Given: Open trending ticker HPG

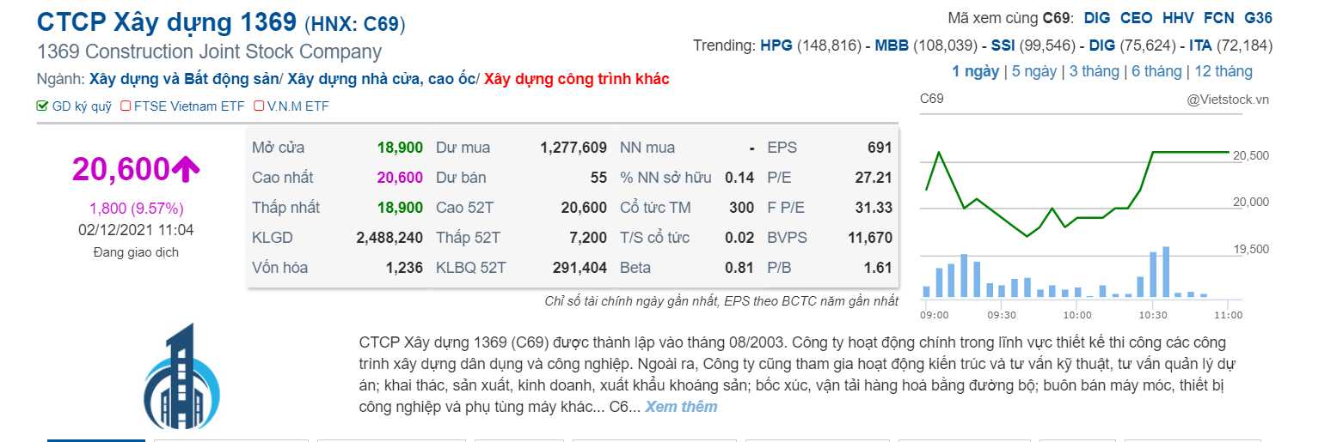Looking at the screenshot, I should (x=777, y=45).
